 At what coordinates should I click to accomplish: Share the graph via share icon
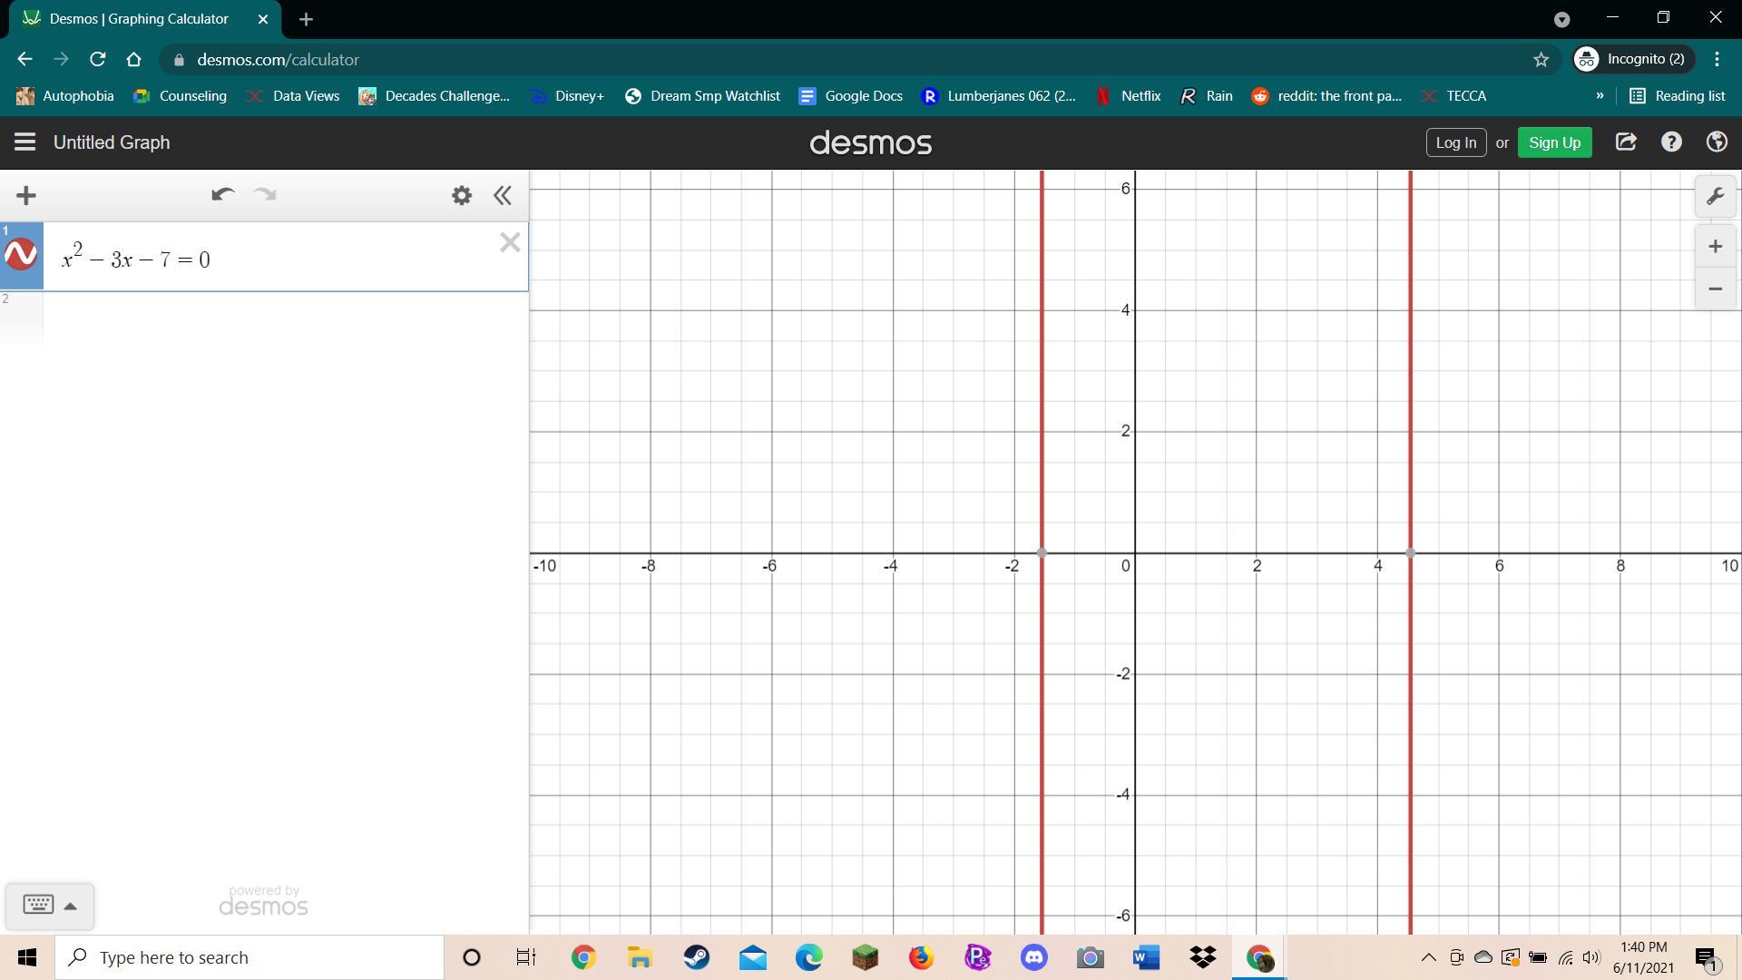(1626, 142)
